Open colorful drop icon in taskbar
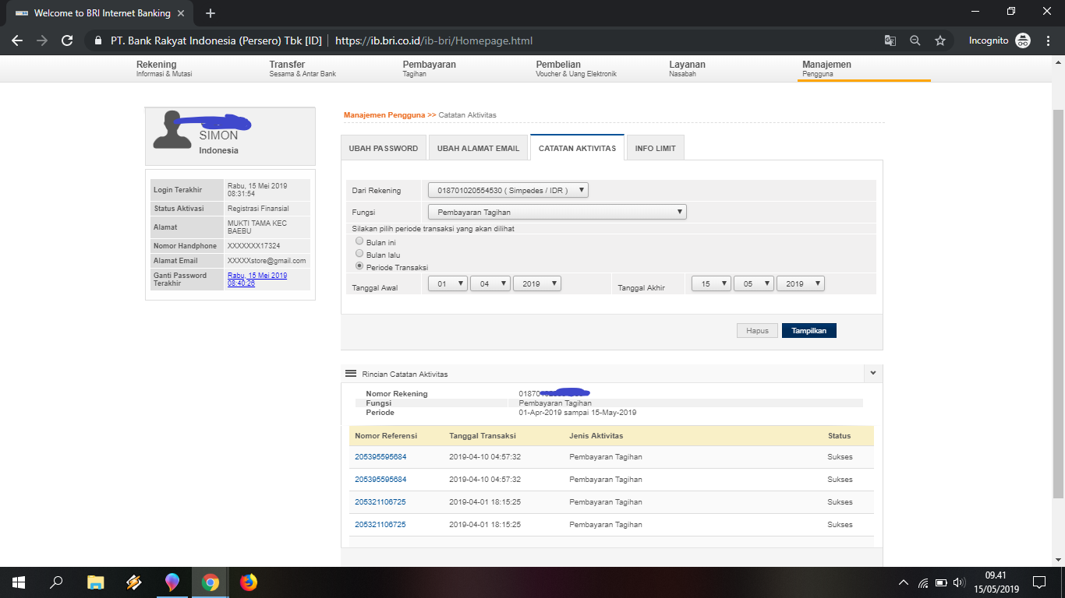Image resolution: width=1065 pixels, height=598 pixels. 172,582
